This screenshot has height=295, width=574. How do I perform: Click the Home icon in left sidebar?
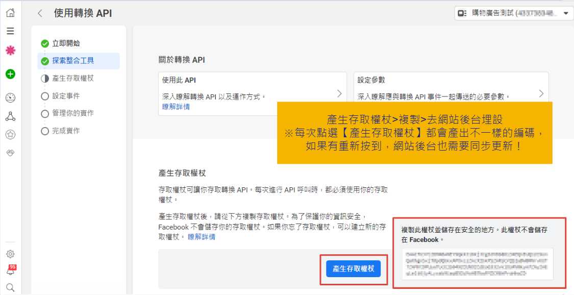tap(10, 13)
